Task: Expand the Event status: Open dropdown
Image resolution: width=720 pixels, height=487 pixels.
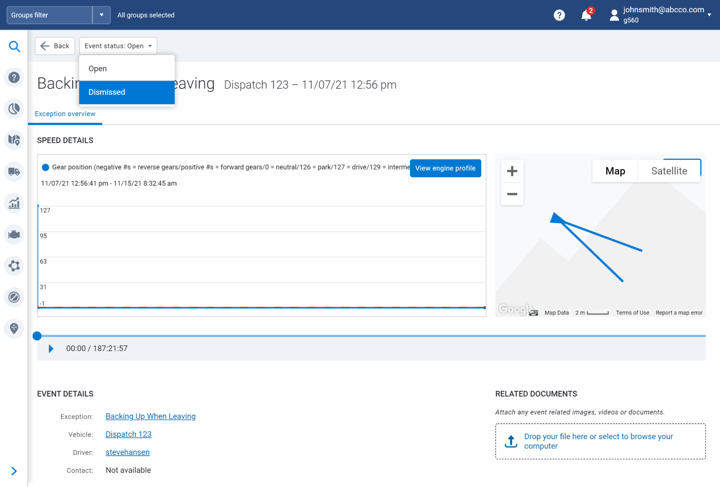Action: 118,46
